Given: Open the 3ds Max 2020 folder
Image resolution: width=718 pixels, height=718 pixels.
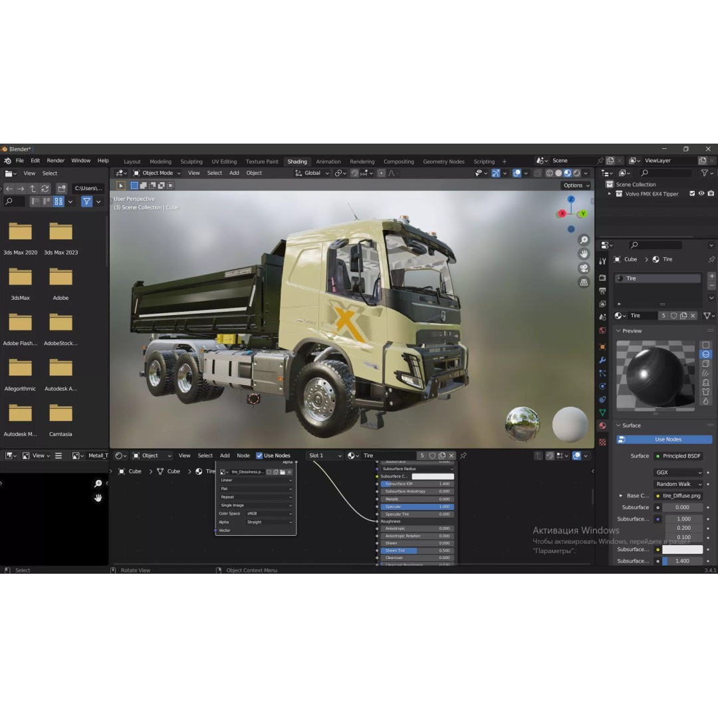Looking at the screenshot, I should point(20,238).
